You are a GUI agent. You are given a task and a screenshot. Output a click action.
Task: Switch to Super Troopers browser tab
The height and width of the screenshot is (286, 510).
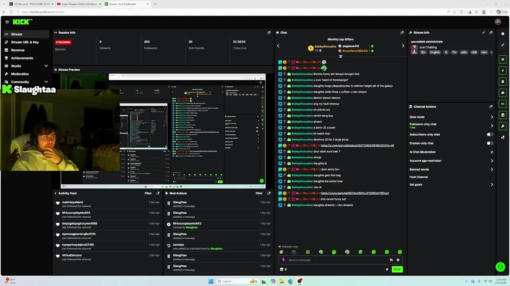click(x=78, y=4)
